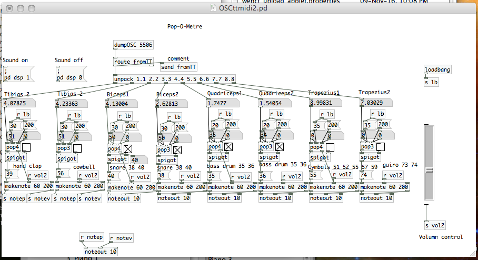Enable the toggle above the hand clap label
This screenshot has height=260, width=478.
pos(26,148)
